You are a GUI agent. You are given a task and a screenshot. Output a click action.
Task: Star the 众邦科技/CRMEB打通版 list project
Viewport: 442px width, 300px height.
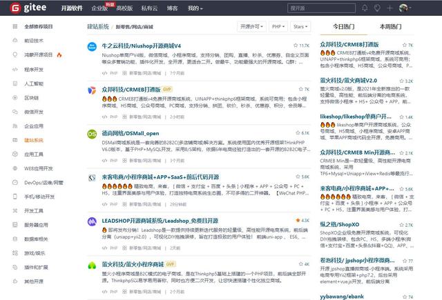click(301, 89)
